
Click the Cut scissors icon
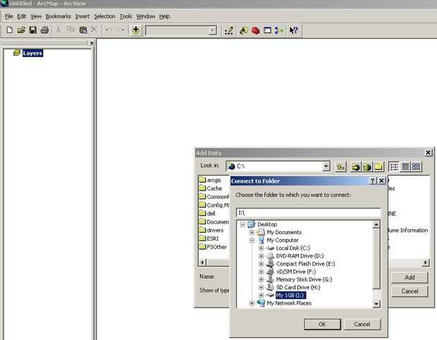coord(59,30)
